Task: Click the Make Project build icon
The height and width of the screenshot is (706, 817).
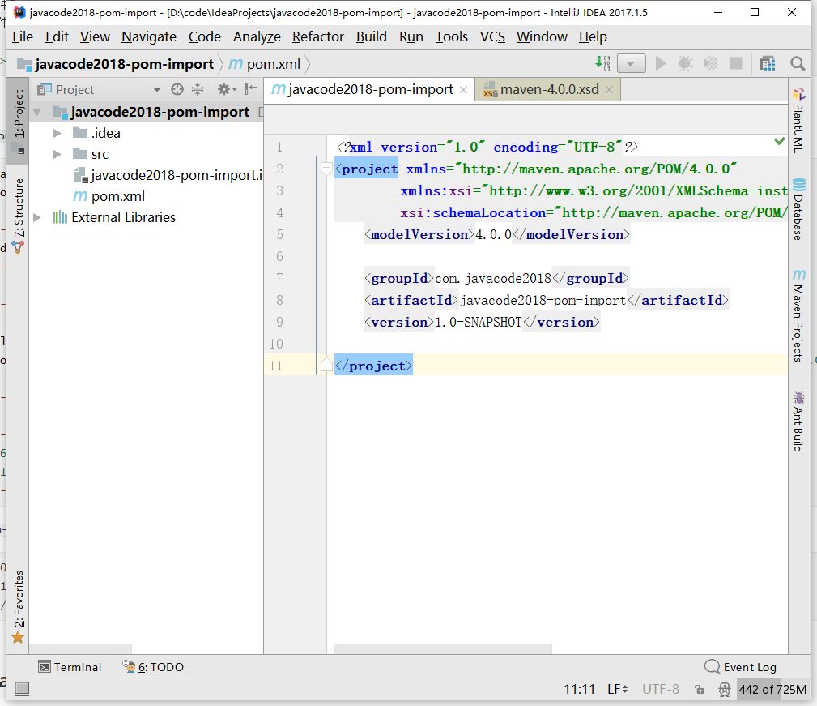Action: point(603,63)
